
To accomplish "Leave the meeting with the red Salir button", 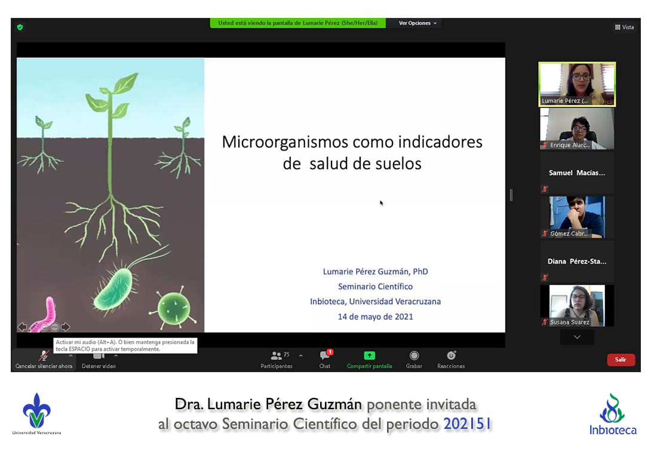I will [x=621, y=360].
